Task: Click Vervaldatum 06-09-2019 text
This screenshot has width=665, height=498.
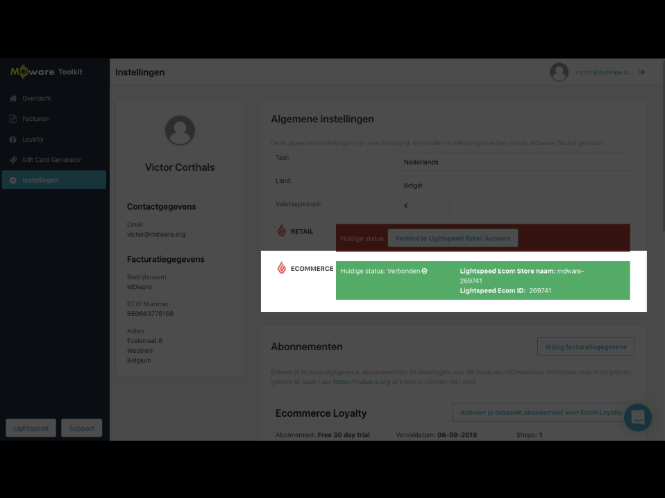Action: point(437,435)
